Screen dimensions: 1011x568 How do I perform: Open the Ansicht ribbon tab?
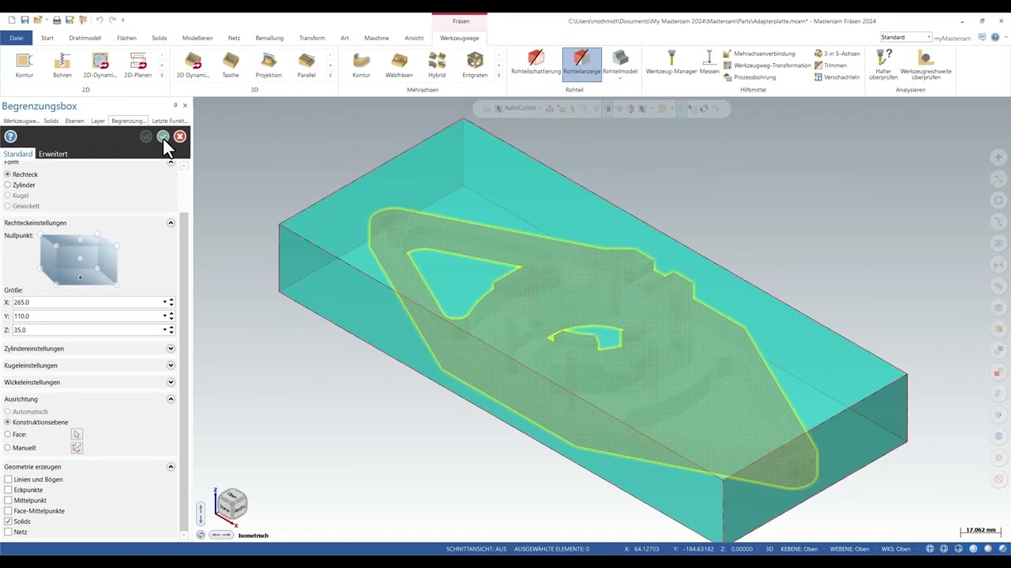(414, 38)
